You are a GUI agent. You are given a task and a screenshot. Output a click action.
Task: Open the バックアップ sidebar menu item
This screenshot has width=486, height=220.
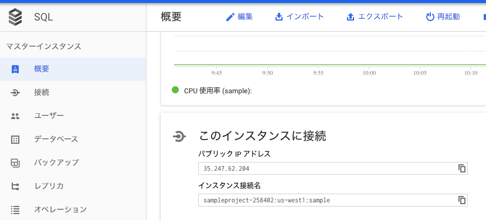point(73,163)
